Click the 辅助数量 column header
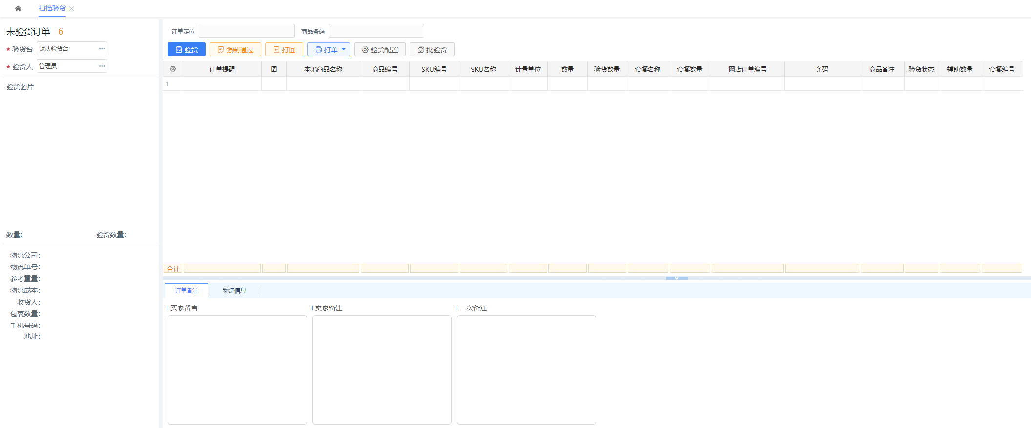 (x=960, y=69)
